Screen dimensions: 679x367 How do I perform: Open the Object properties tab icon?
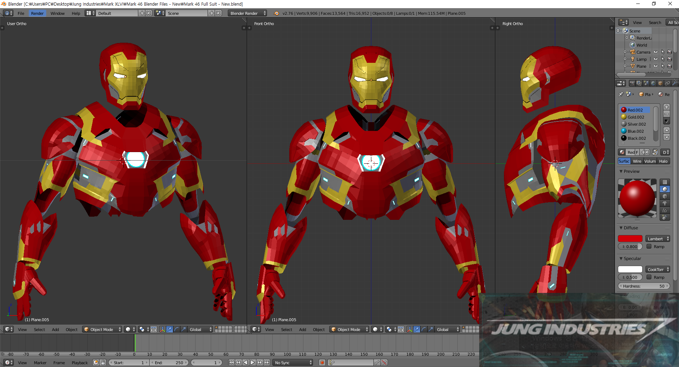click(x=660, y=83)
